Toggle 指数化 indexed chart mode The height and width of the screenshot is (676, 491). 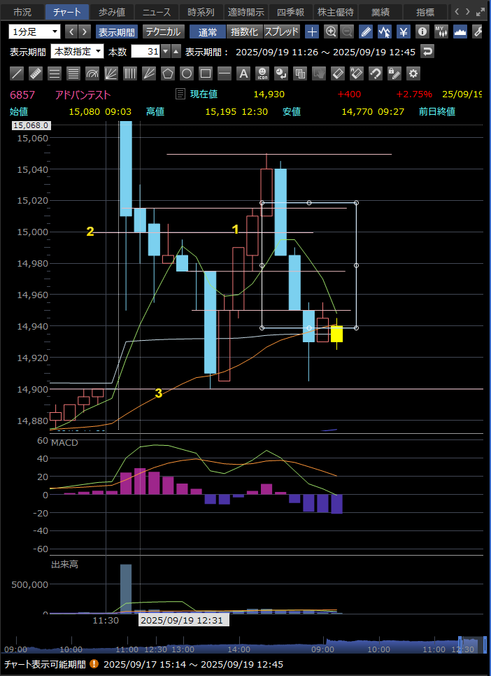click(244, 31)
